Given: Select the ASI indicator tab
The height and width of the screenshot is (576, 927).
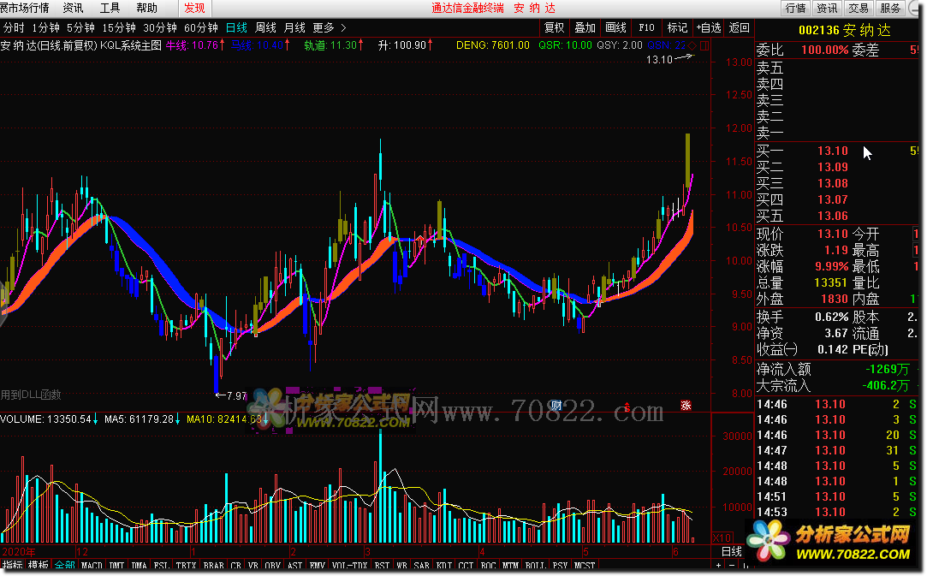Looking at the screenshot, I should click(x=295, y=566).
